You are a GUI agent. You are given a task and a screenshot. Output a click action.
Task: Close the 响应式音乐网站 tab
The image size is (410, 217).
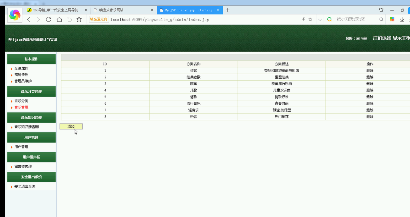[x=152, y=10]
